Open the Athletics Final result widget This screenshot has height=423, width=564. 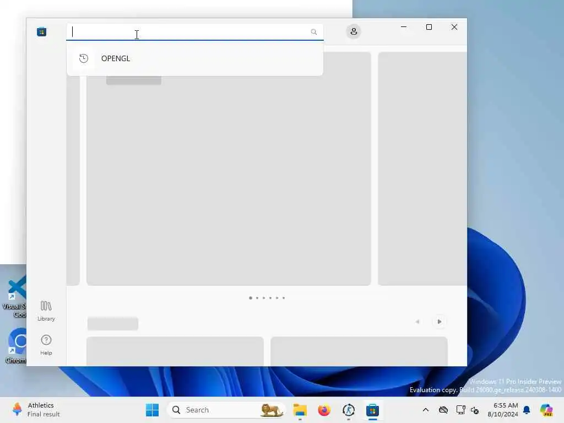click(x=35, y=410)
